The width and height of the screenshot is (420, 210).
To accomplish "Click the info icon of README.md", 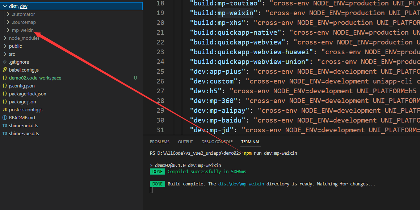I will coord(5,117).
